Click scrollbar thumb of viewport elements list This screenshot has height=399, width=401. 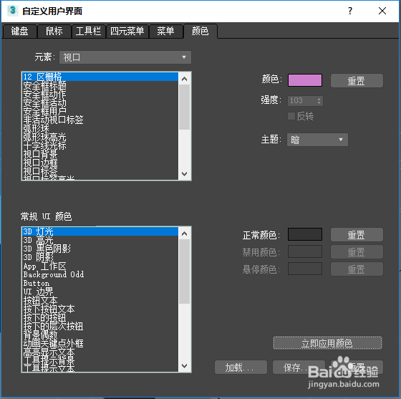185,107
